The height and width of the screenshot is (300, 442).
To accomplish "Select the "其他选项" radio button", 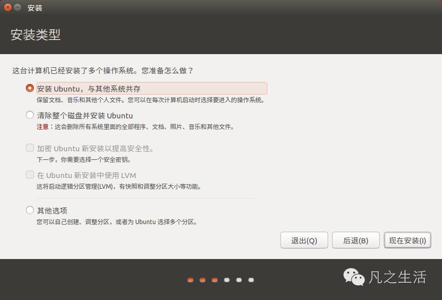I will [29, 210].
